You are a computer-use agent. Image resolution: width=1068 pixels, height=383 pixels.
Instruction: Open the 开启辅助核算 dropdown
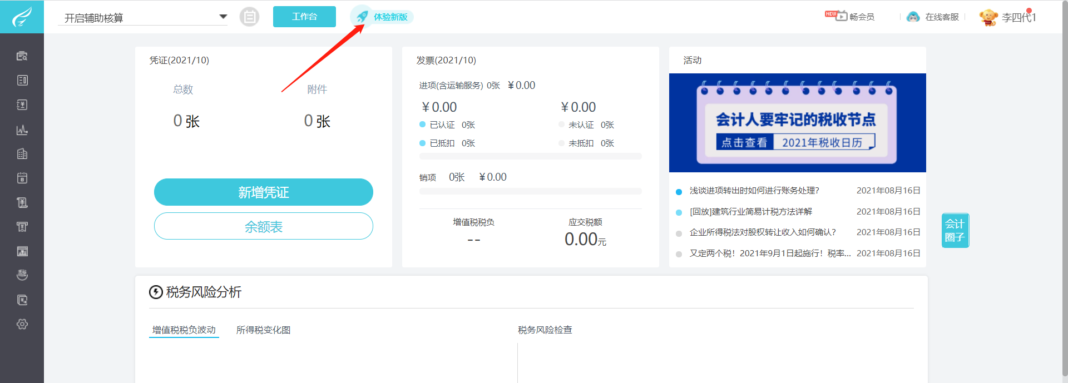[x=143, y=18]
